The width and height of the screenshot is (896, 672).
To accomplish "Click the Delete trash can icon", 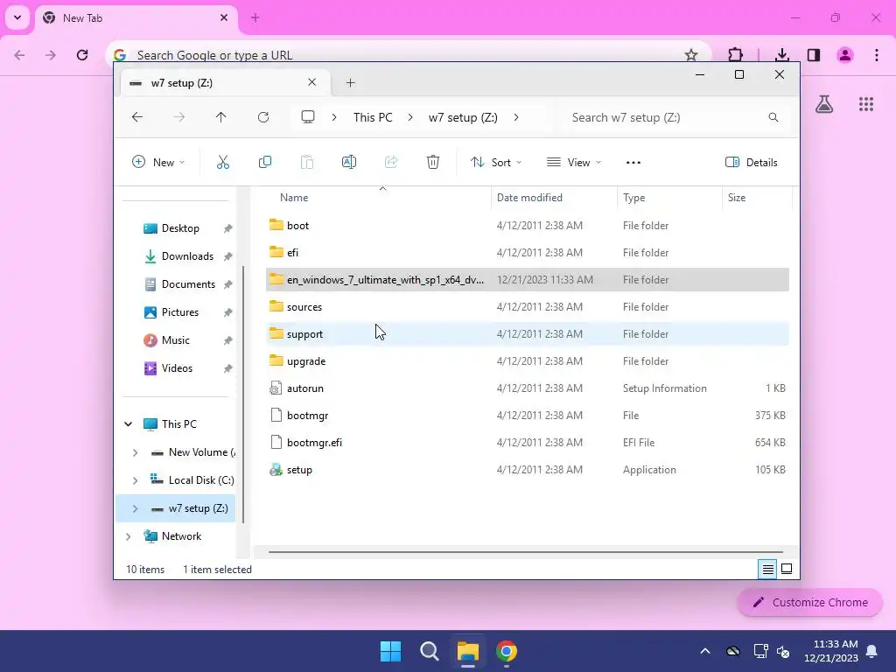I will coord(433,162).
